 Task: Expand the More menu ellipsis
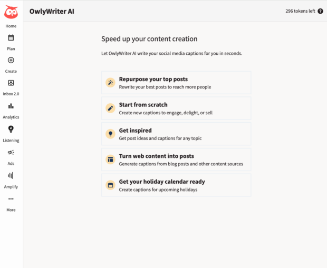[11, 199]
